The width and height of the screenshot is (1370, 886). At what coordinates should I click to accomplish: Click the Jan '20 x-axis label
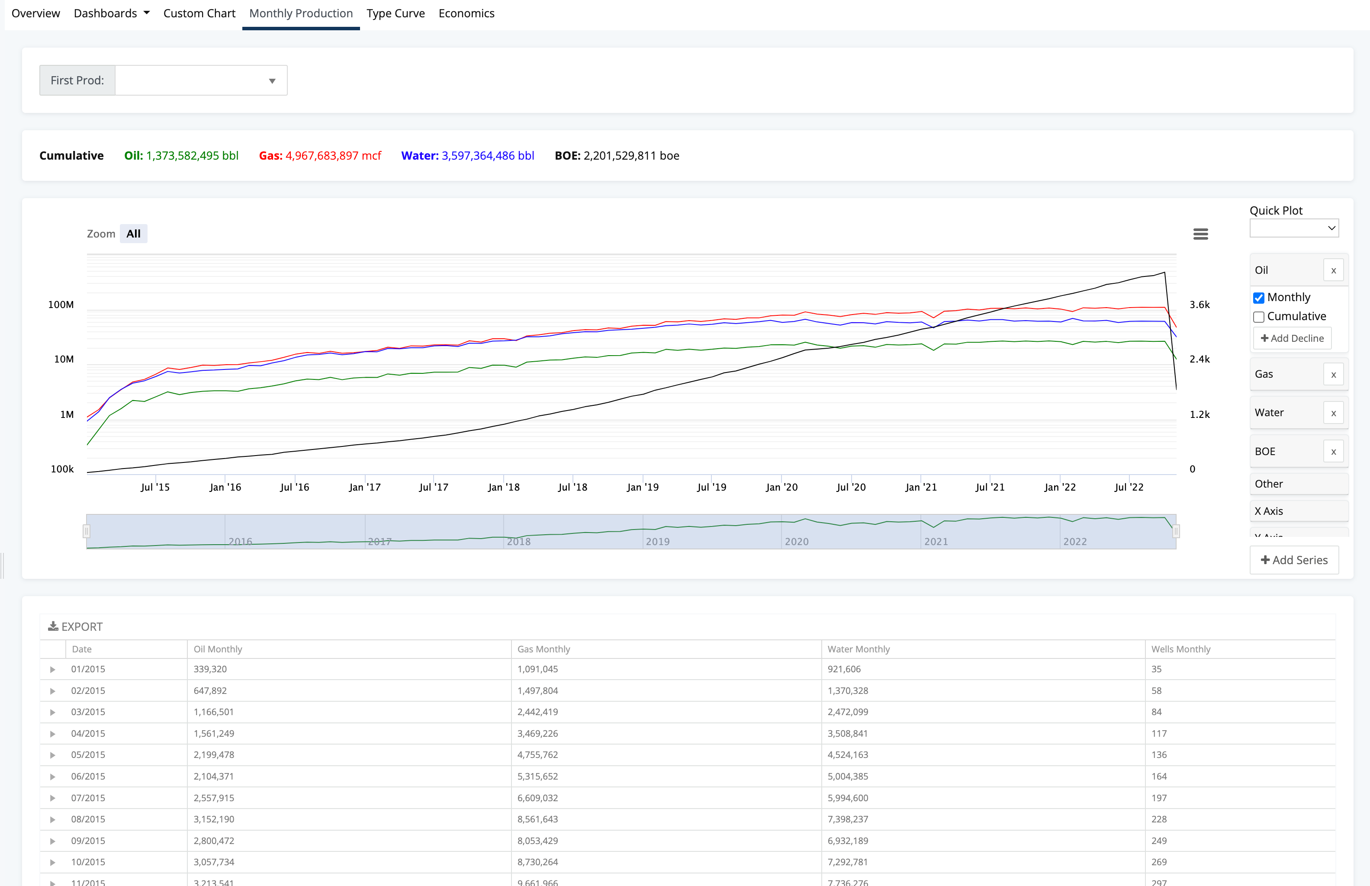[781, 487]
